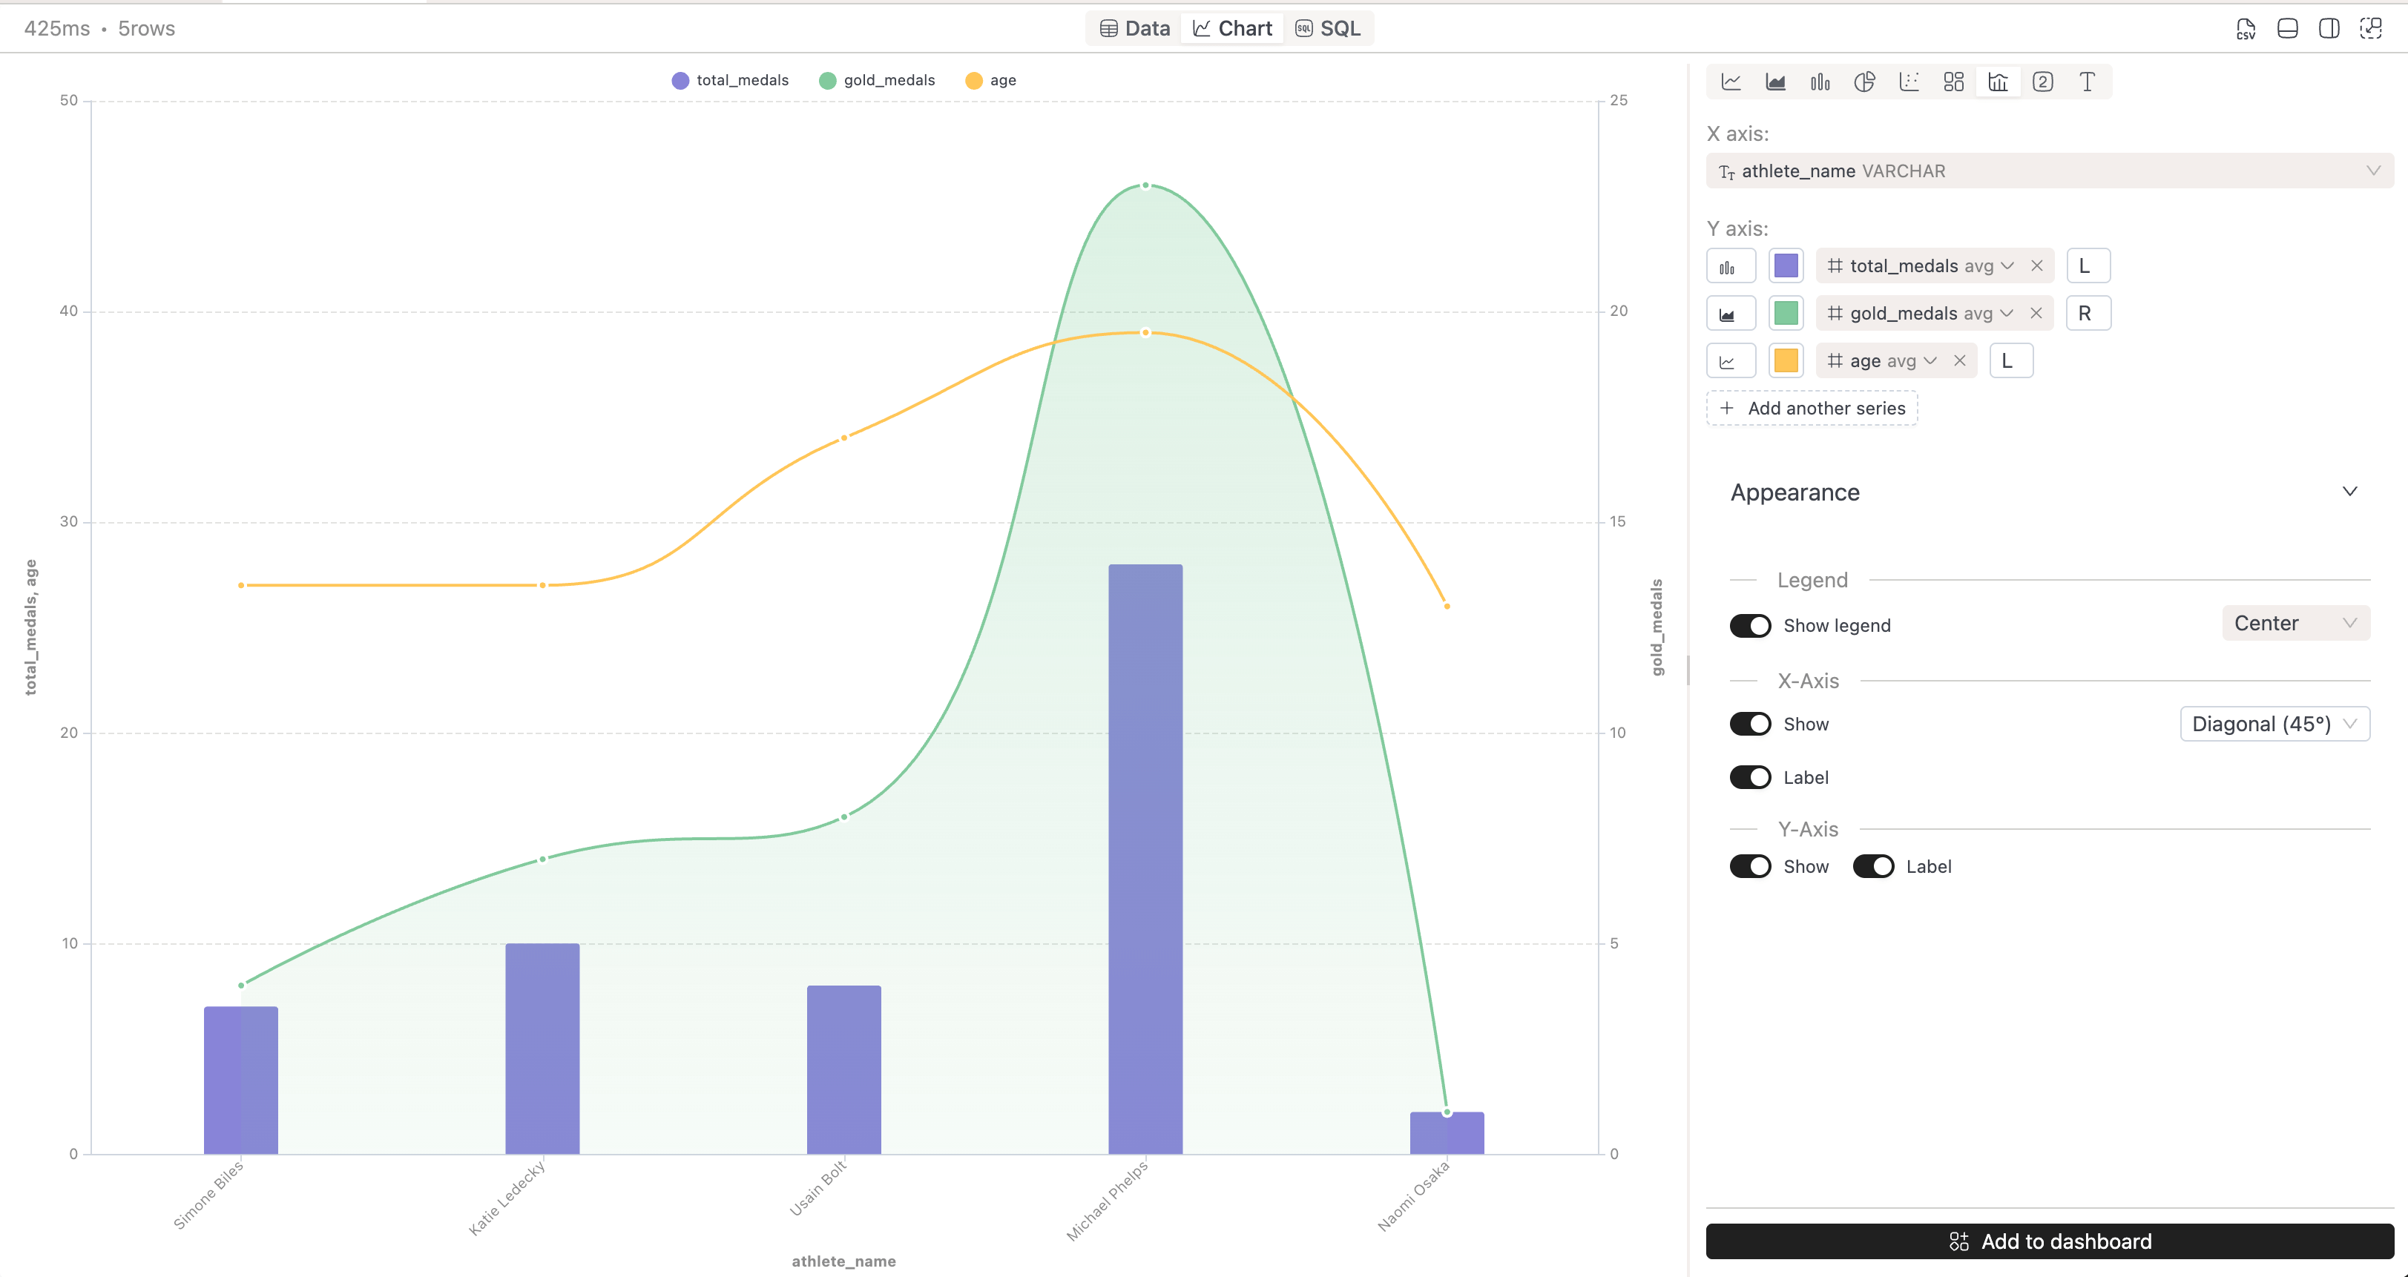Choose the pie chart type icon
The image size is (2408, 1277).
tap(1864, 82)
